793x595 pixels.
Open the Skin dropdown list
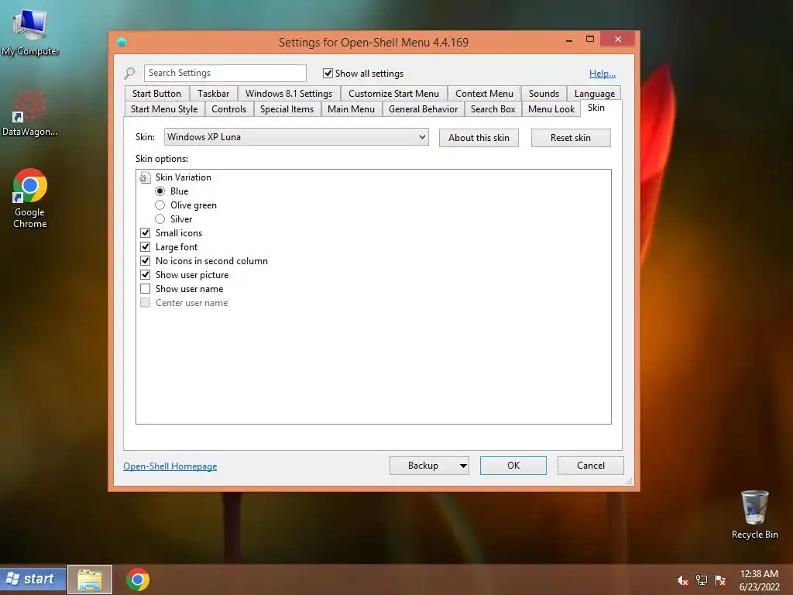(x=297, y=137)
